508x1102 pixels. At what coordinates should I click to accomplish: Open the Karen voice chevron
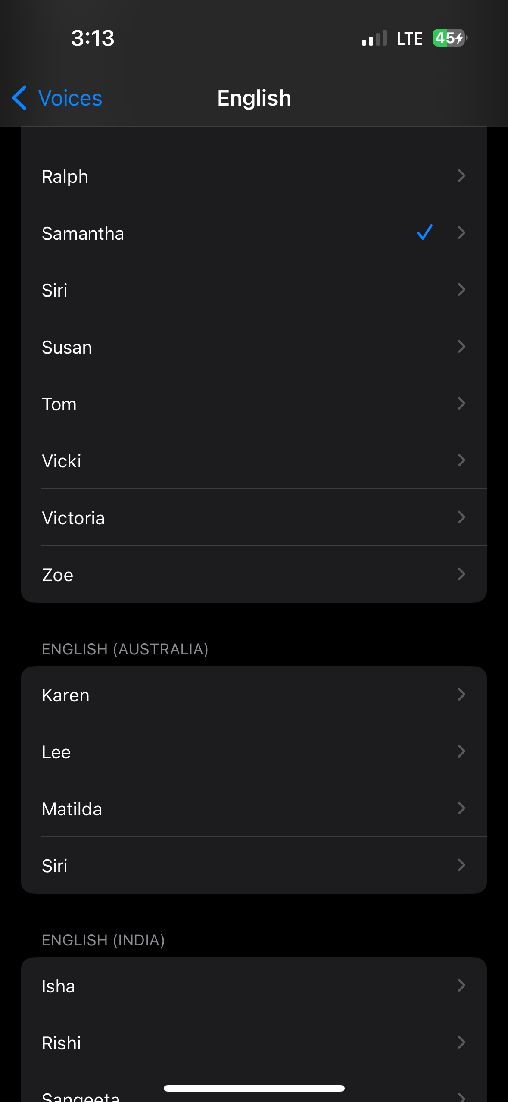(x=461, y=695)
